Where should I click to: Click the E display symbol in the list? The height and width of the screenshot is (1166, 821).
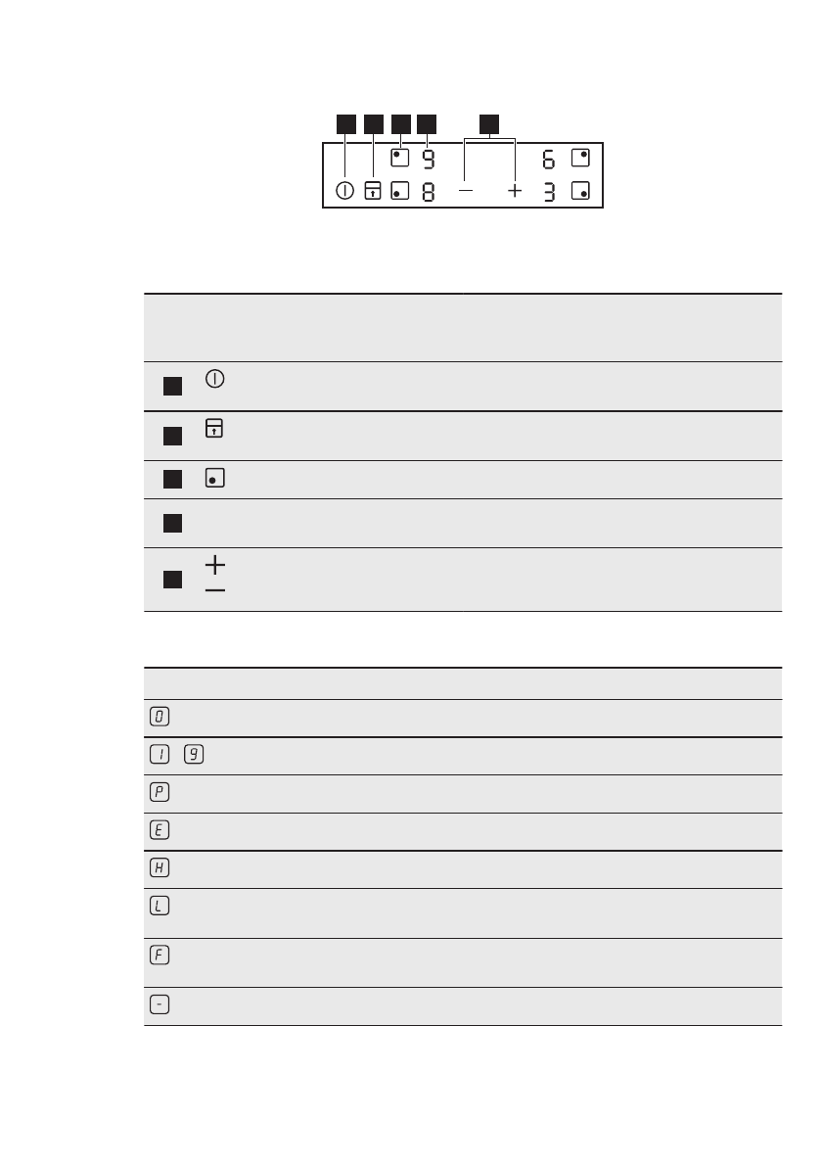(160, 830)
